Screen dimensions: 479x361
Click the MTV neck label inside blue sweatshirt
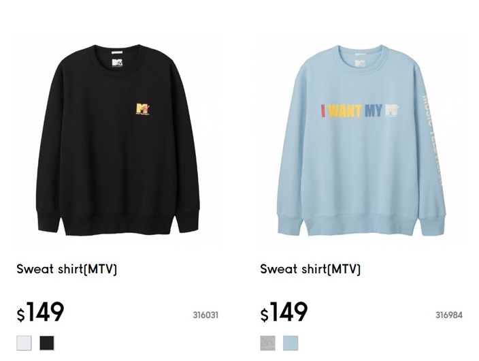point(361,63)
